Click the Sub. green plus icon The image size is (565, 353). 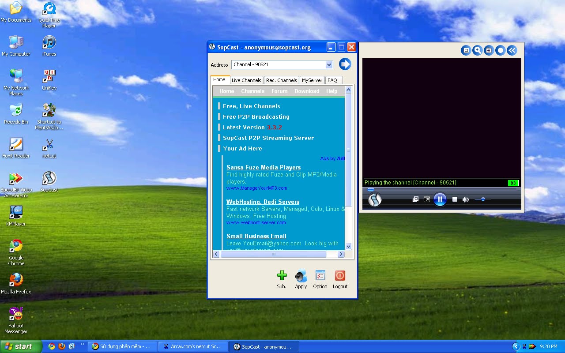pos(282,275)
